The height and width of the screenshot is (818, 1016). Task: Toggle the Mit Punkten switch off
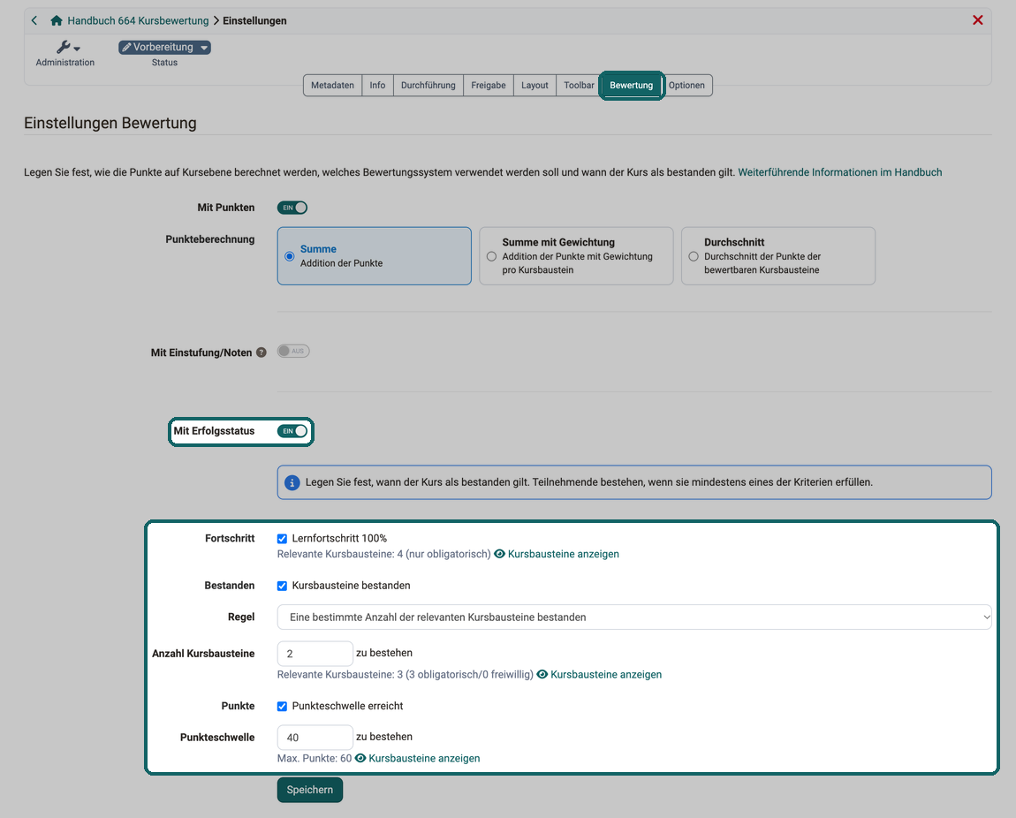click(x=292, y=208)
